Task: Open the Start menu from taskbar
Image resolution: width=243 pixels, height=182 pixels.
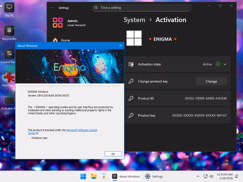Action: coord(83,176)
